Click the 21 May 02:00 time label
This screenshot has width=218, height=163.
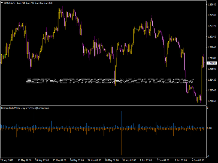25,160
